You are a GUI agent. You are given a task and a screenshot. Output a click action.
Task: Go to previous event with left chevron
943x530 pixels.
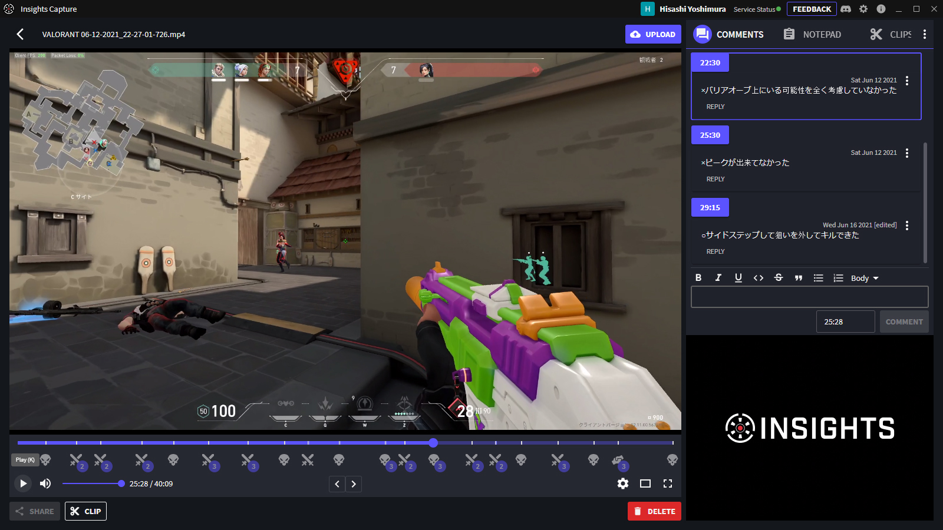[337, 484]
